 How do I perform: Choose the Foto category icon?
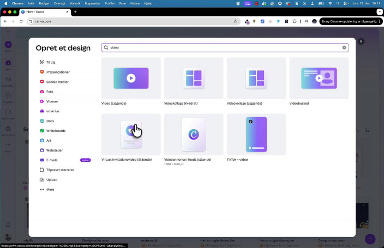pos(42,92)
